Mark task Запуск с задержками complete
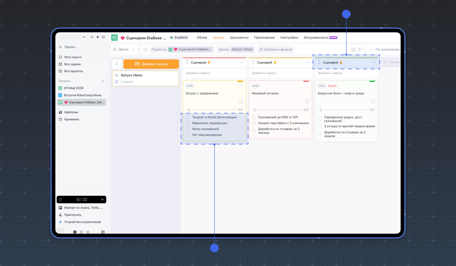 pos(241,102)
